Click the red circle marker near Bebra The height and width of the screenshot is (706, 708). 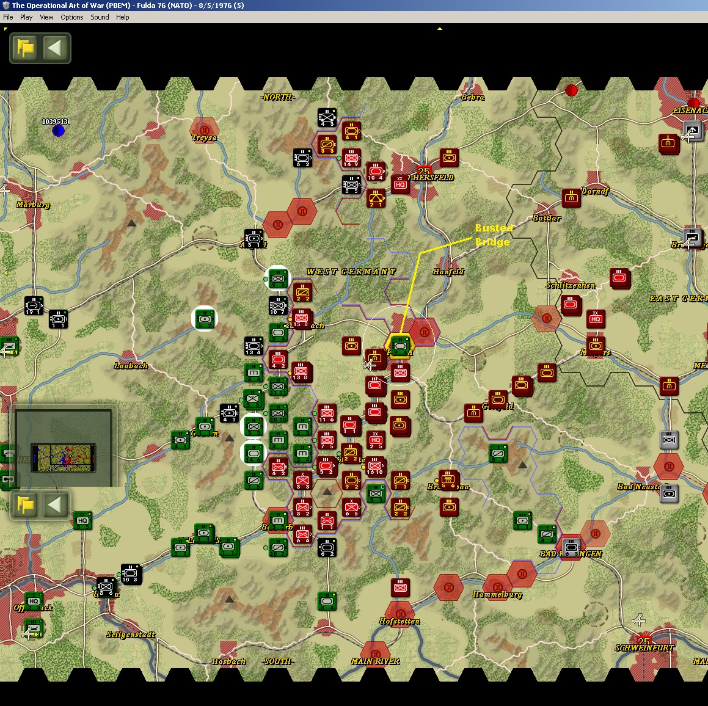tap(571, 90)
